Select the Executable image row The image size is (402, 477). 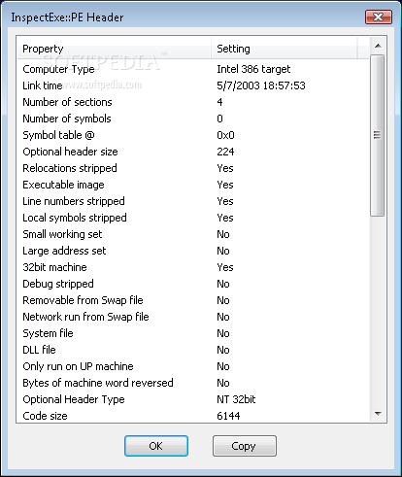click(x=193, y=185)
